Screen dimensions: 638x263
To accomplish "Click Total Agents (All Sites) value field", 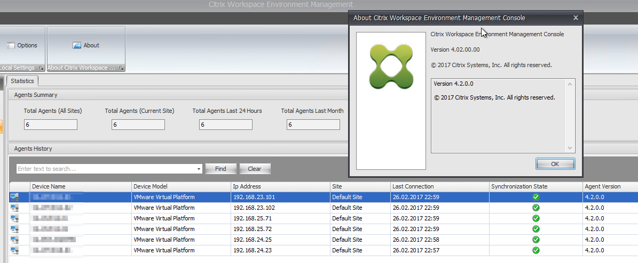I will (51, 125).
